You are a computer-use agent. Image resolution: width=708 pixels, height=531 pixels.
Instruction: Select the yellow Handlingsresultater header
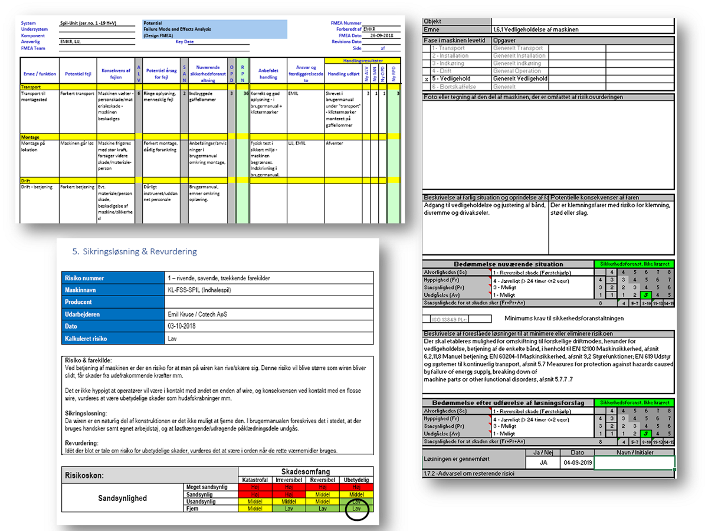[x=362, y=61]
